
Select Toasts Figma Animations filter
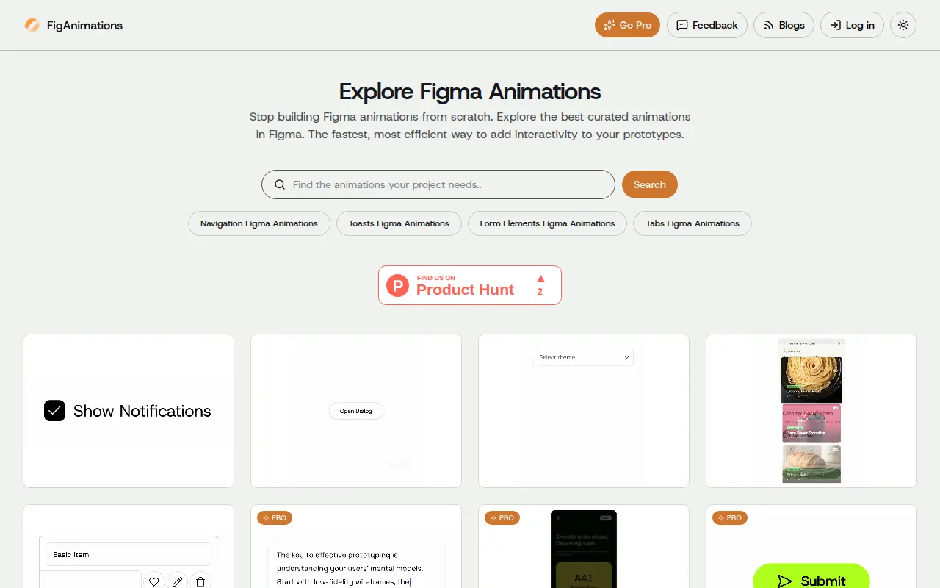399,223
